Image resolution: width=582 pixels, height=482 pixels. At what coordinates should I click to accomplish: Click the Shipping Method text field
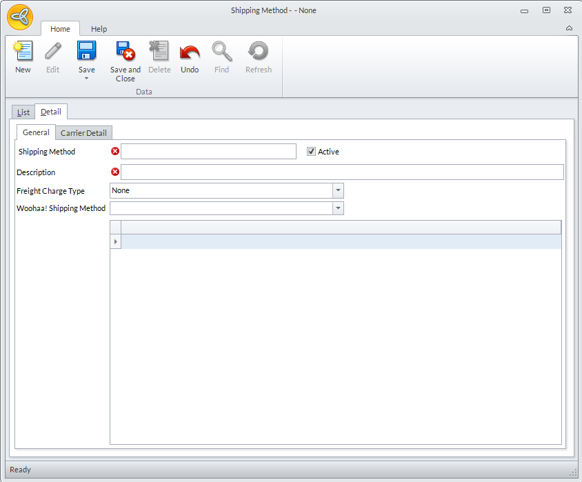[208, 152]
